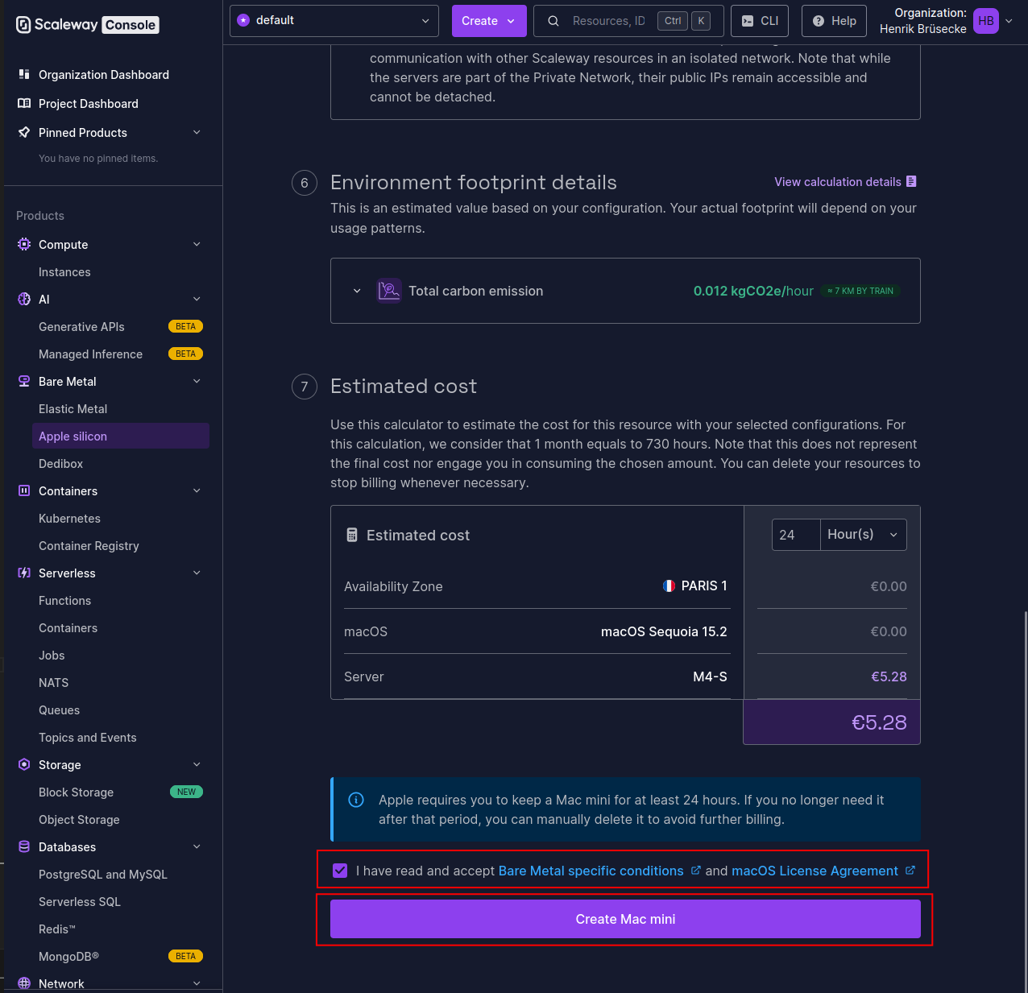Viewport: 1028px width, 993px height.
Task: Click the Containers section icon
Action: (24, 490)
